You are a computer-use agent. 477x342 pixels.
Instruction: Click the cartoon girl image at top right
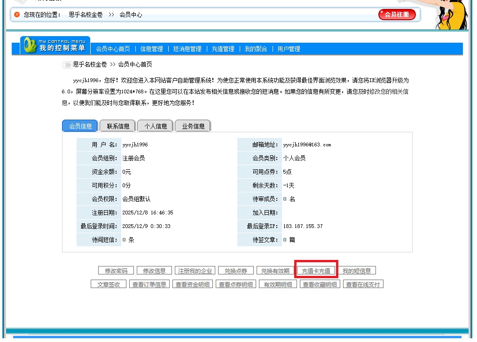(448, 14)
